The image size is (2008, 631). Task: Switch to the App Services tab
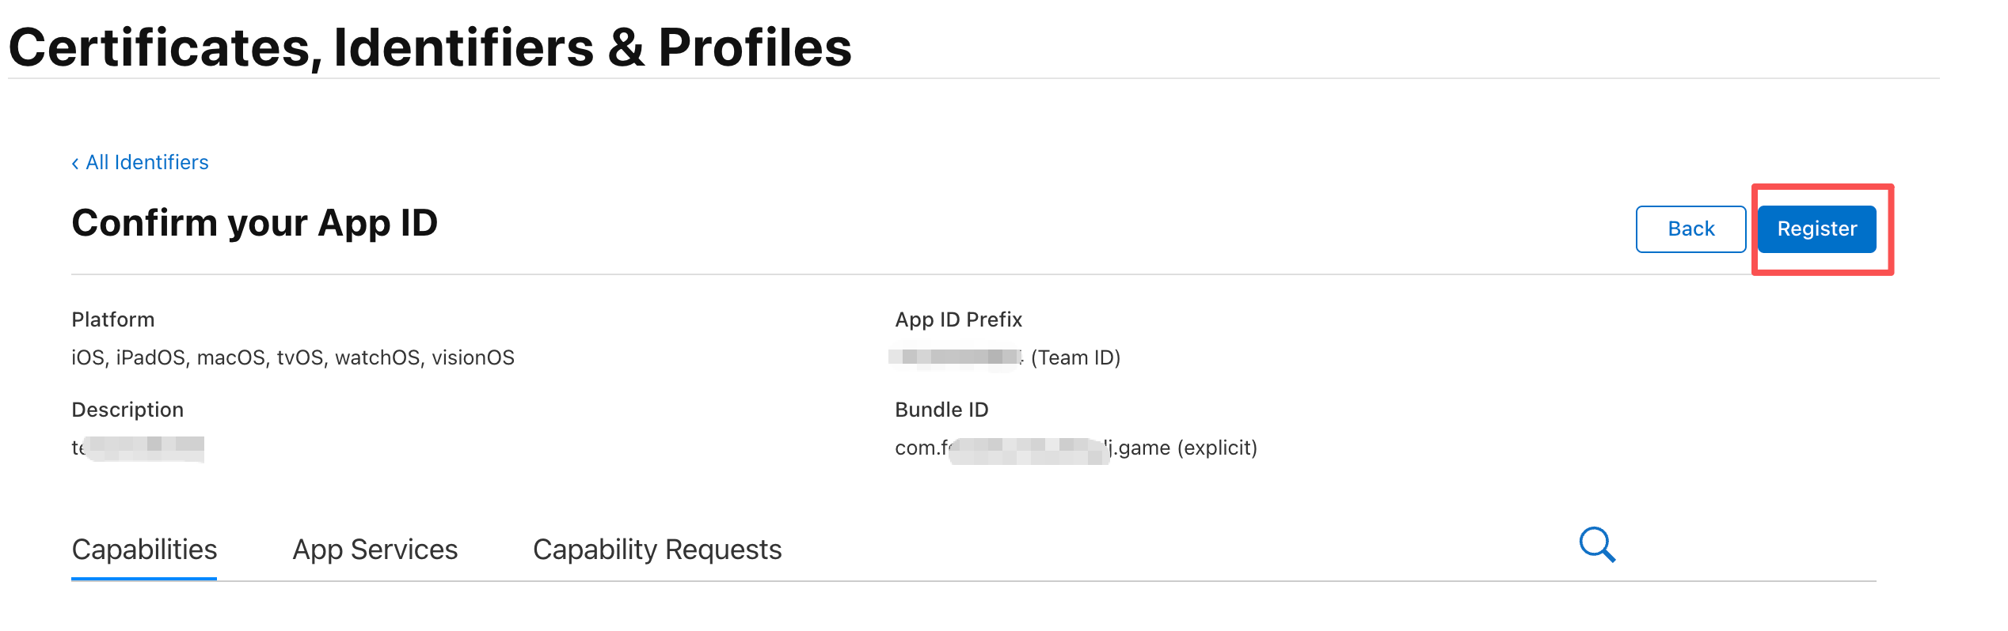click(x=375, y=550)
